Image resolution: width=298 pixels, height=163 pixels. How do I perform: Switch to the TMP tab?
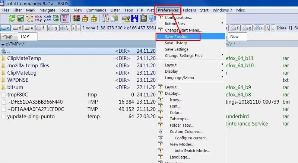[x=28, y=36]
